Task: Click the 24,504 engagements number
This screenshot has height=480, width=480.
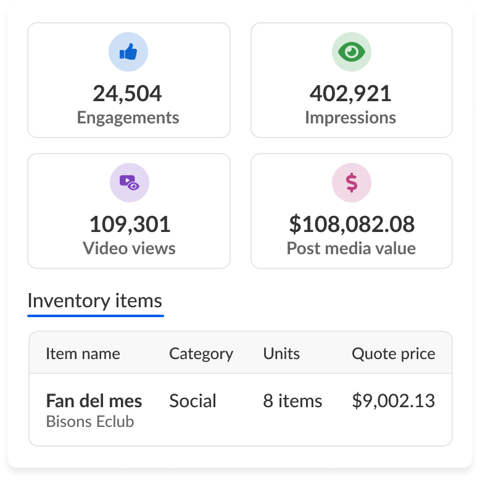Action: click(128, 94)
